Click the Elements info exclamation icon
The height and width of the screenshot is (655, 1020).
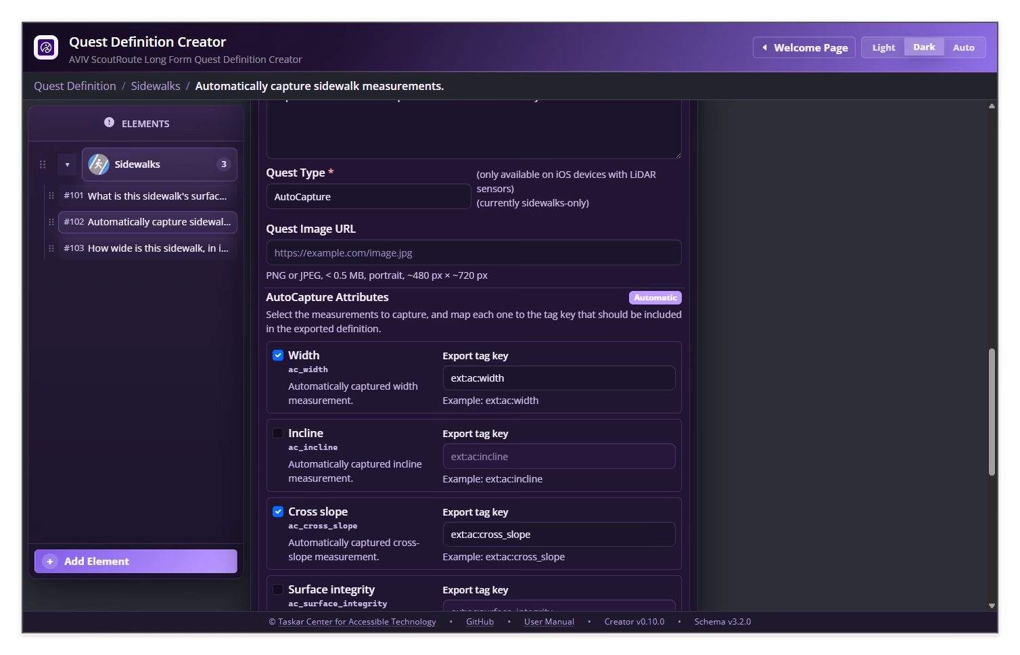coord(109,122)
